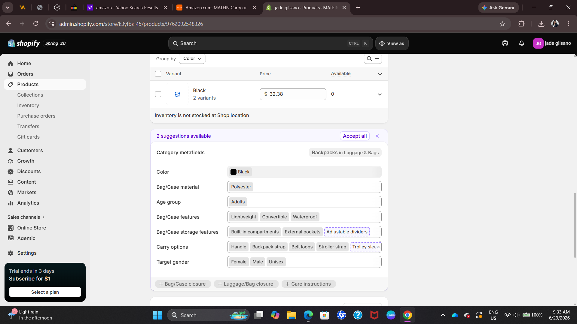Click Select a plan button
This screenshot has width=577, height=324.
pos(45,292)
